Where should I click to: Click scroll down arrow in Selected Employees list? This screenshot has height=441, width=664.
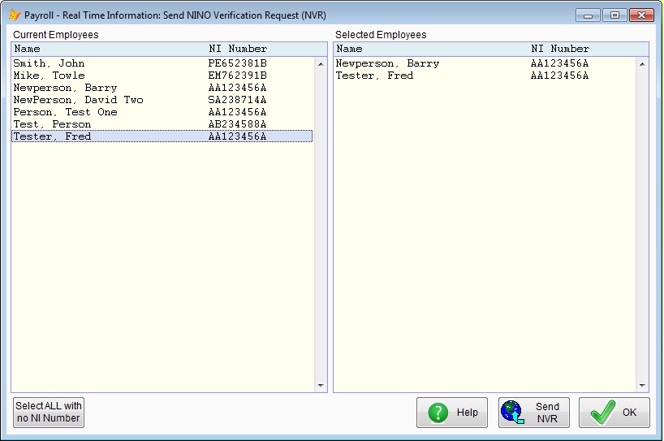642,386
